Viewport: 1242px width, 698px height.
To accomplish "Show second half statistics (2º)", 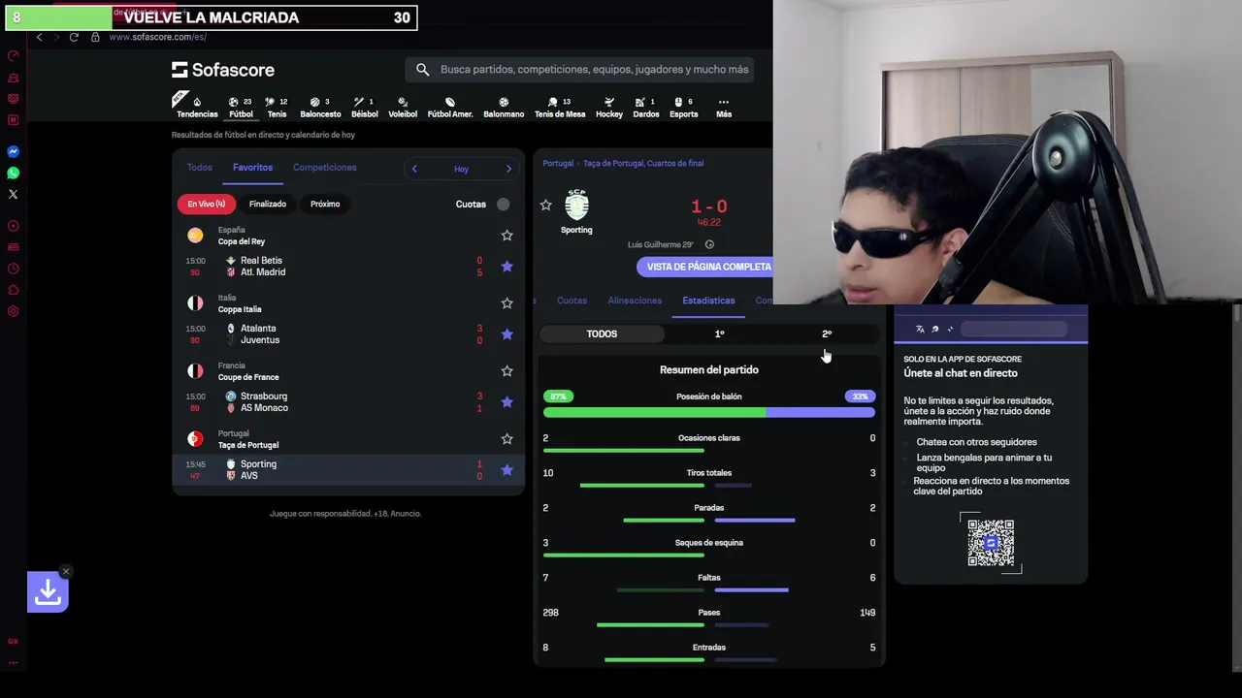I will click(827, 333).
